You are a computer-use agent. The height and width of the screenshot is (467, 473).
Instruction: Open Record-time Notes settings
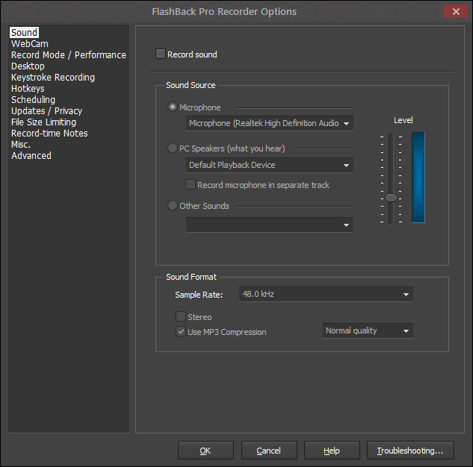tap(49, 133)
